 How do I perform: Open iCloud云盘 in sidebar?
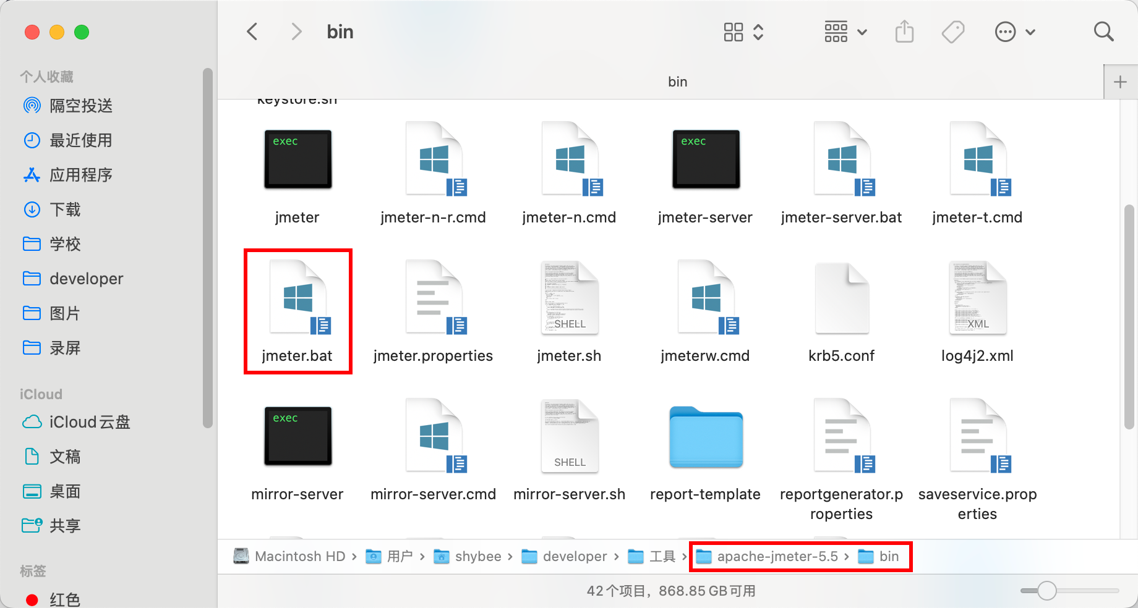coord(76,422)
